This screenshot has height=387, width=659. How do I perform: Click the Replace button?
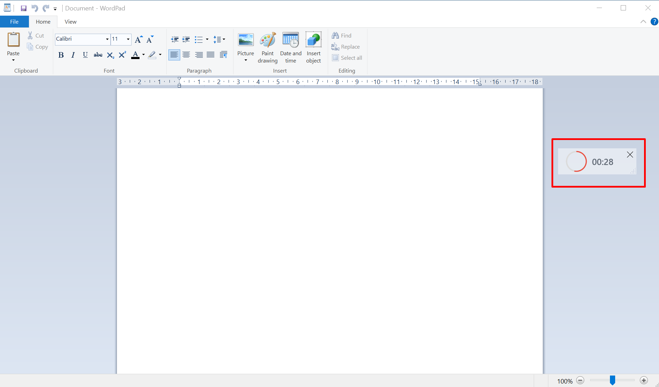click(346, 47)
